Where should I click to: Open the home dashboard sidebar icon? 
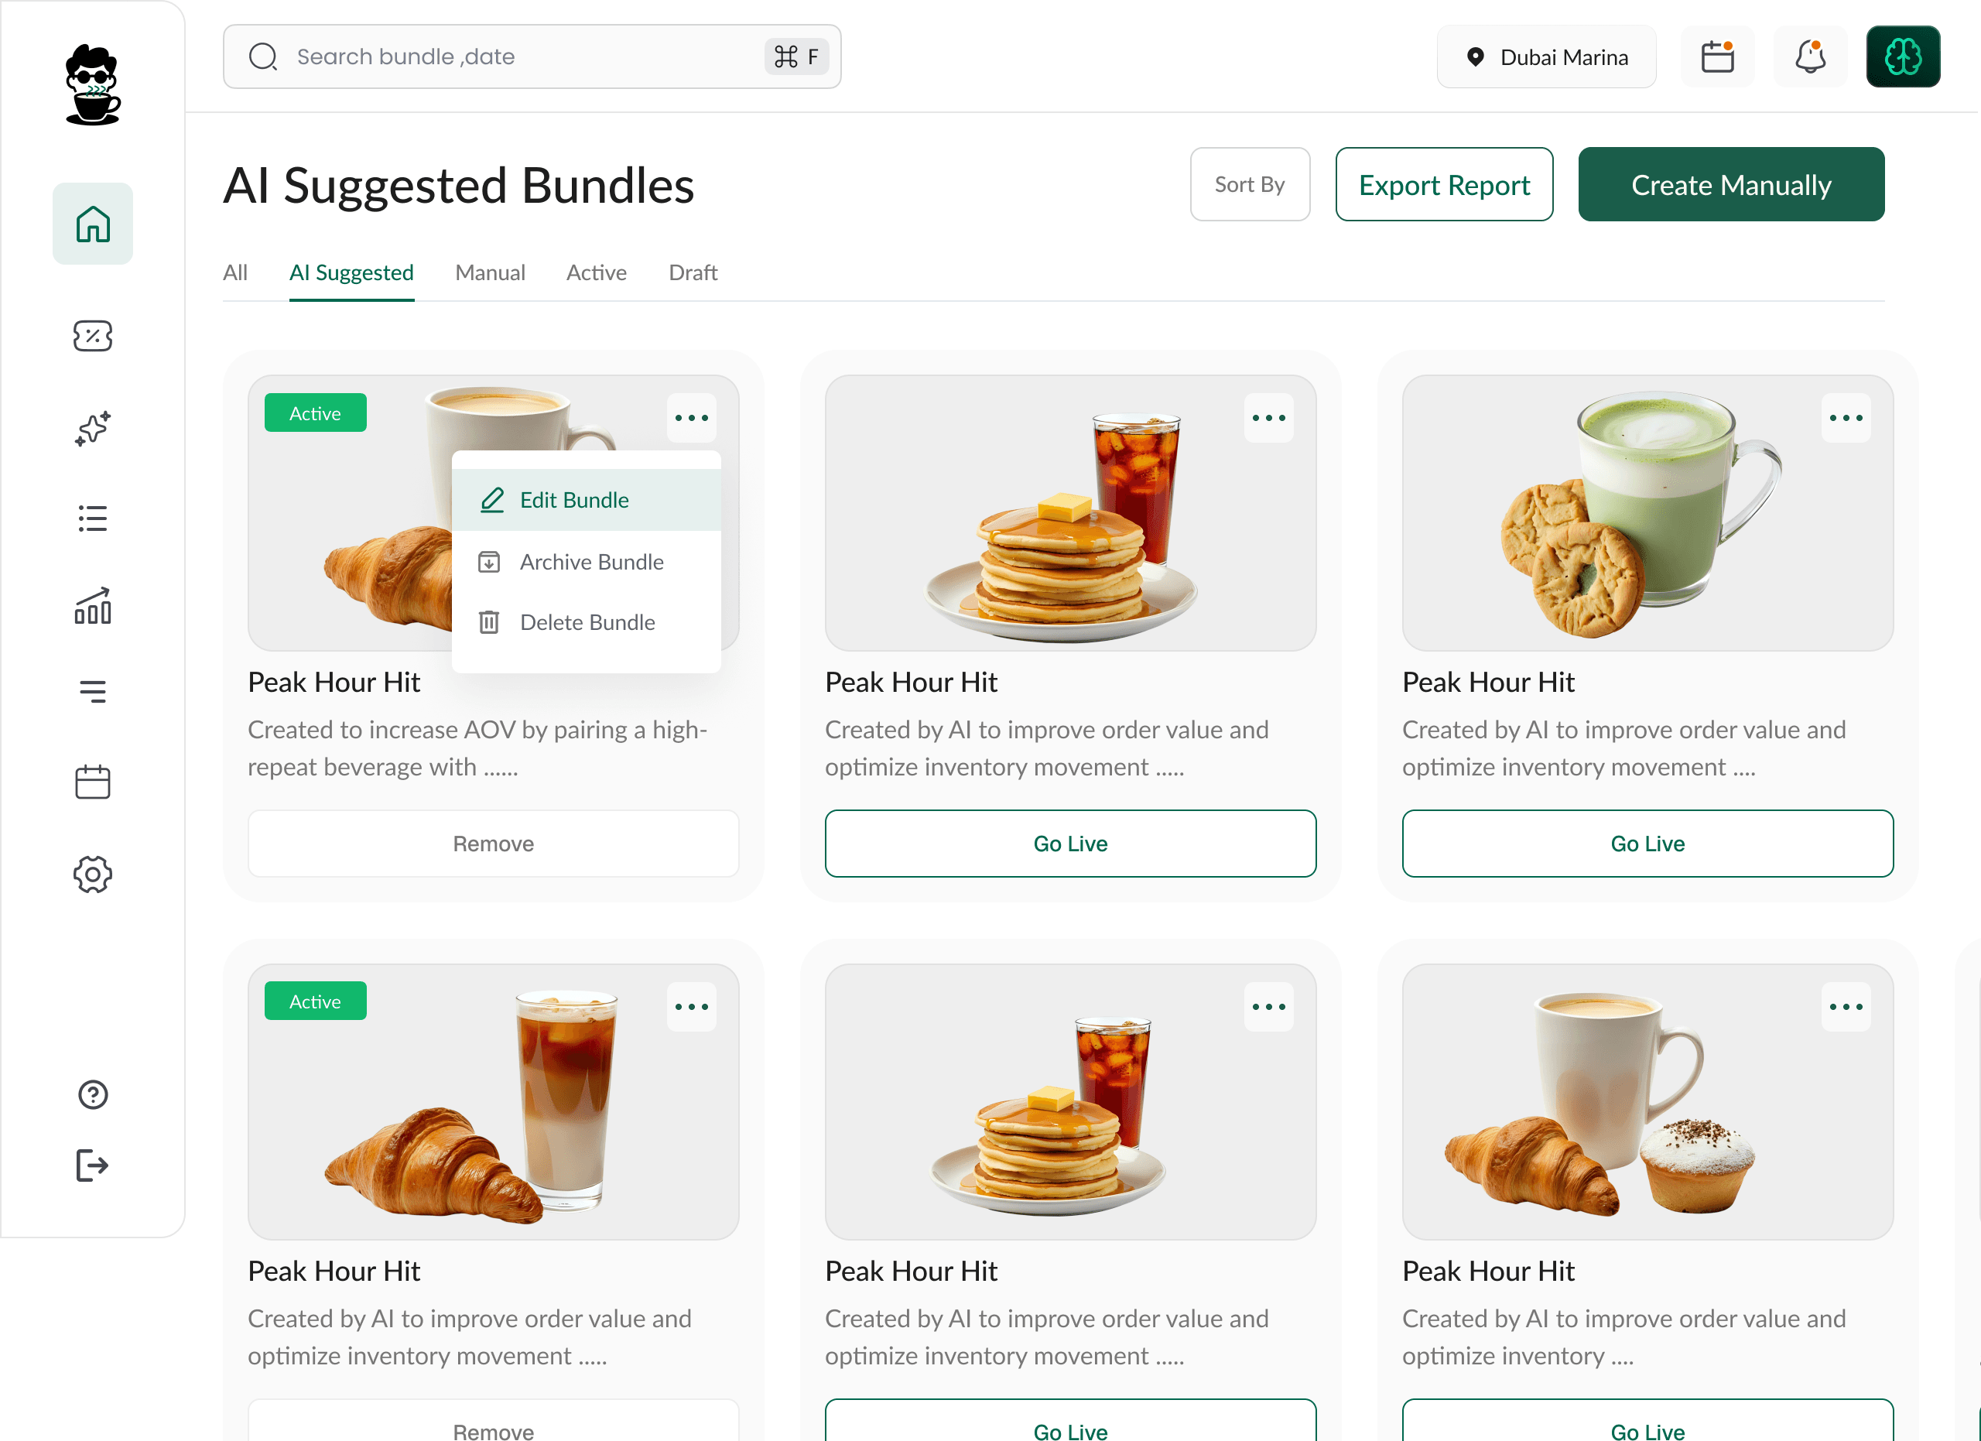click(x=93, y=224)
